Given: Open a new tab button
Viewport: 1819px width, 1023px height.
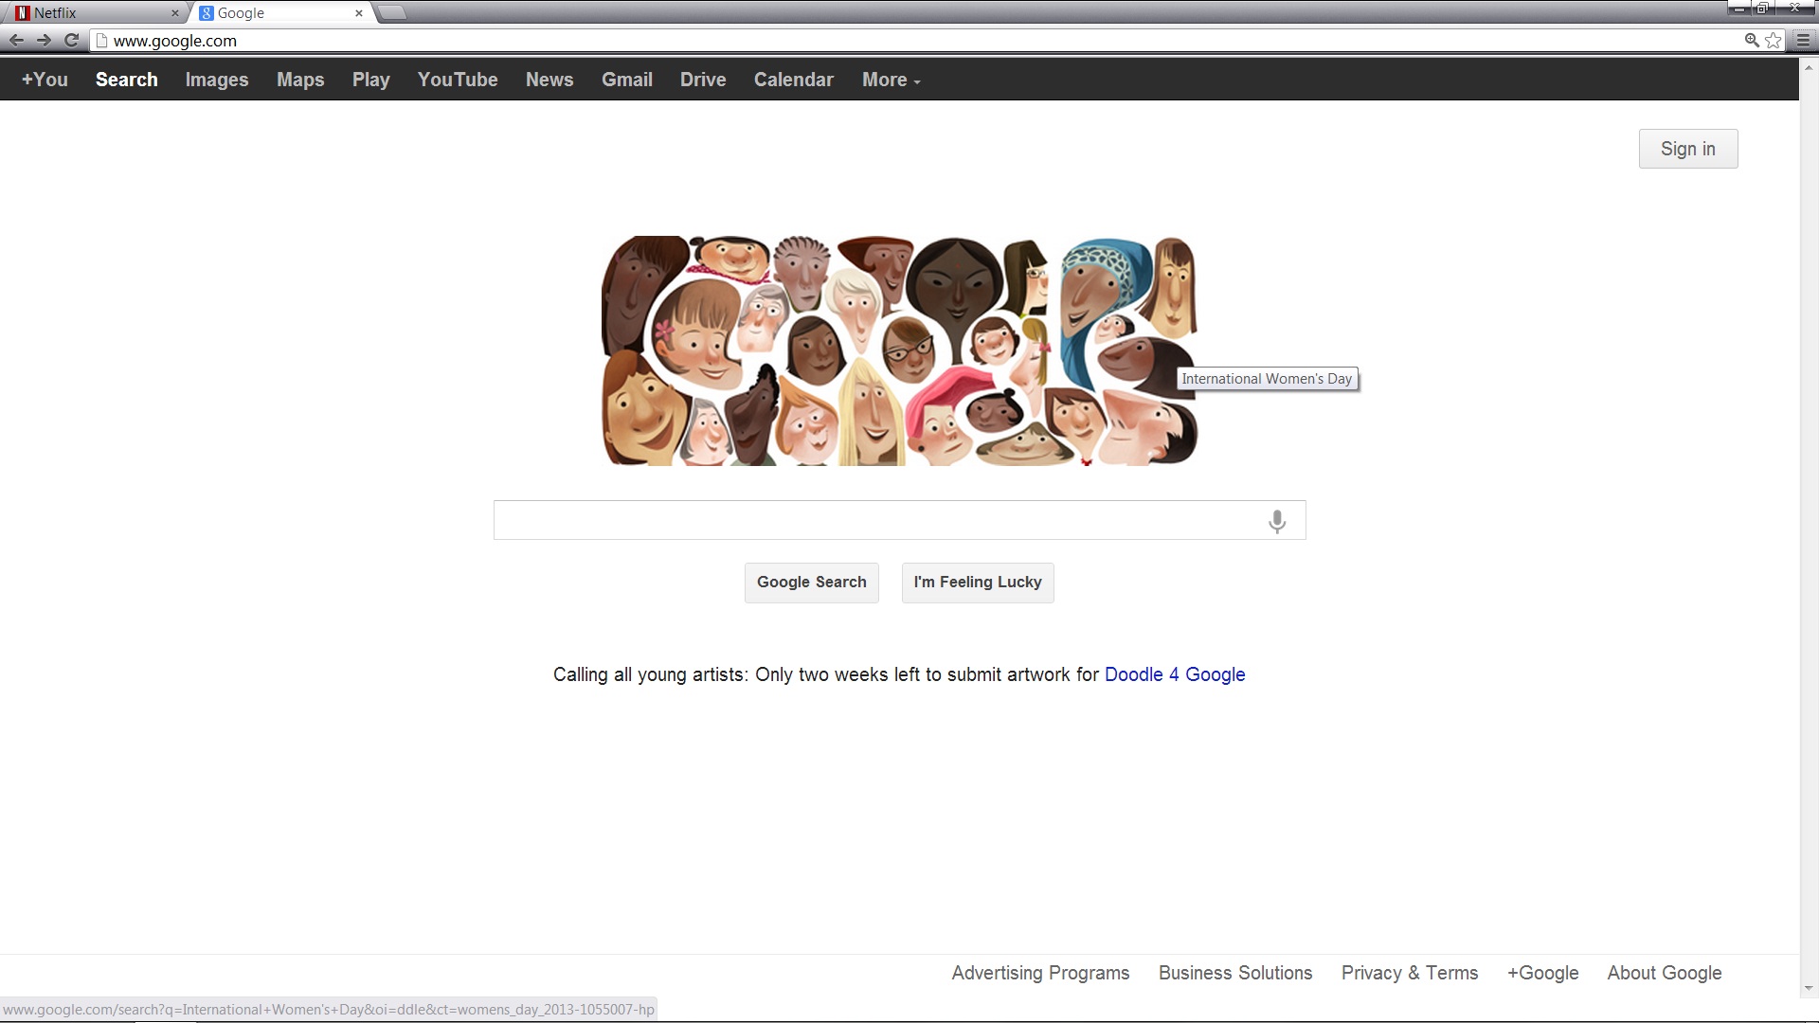Looking at the screenshot, I should [x=391, y=13].
